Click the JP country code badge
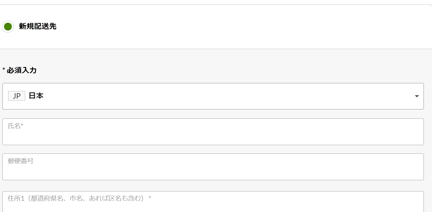This screenshot has height=212, width=432. pyautogui.click(x=17, y=96)
